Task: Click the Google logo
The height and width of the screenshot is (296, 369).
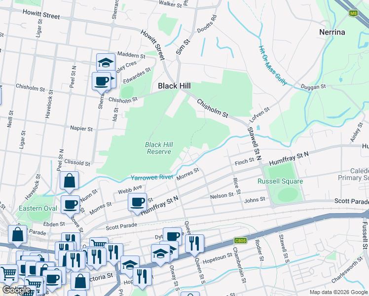Action: pyautogui.click(x=16, y=290)
